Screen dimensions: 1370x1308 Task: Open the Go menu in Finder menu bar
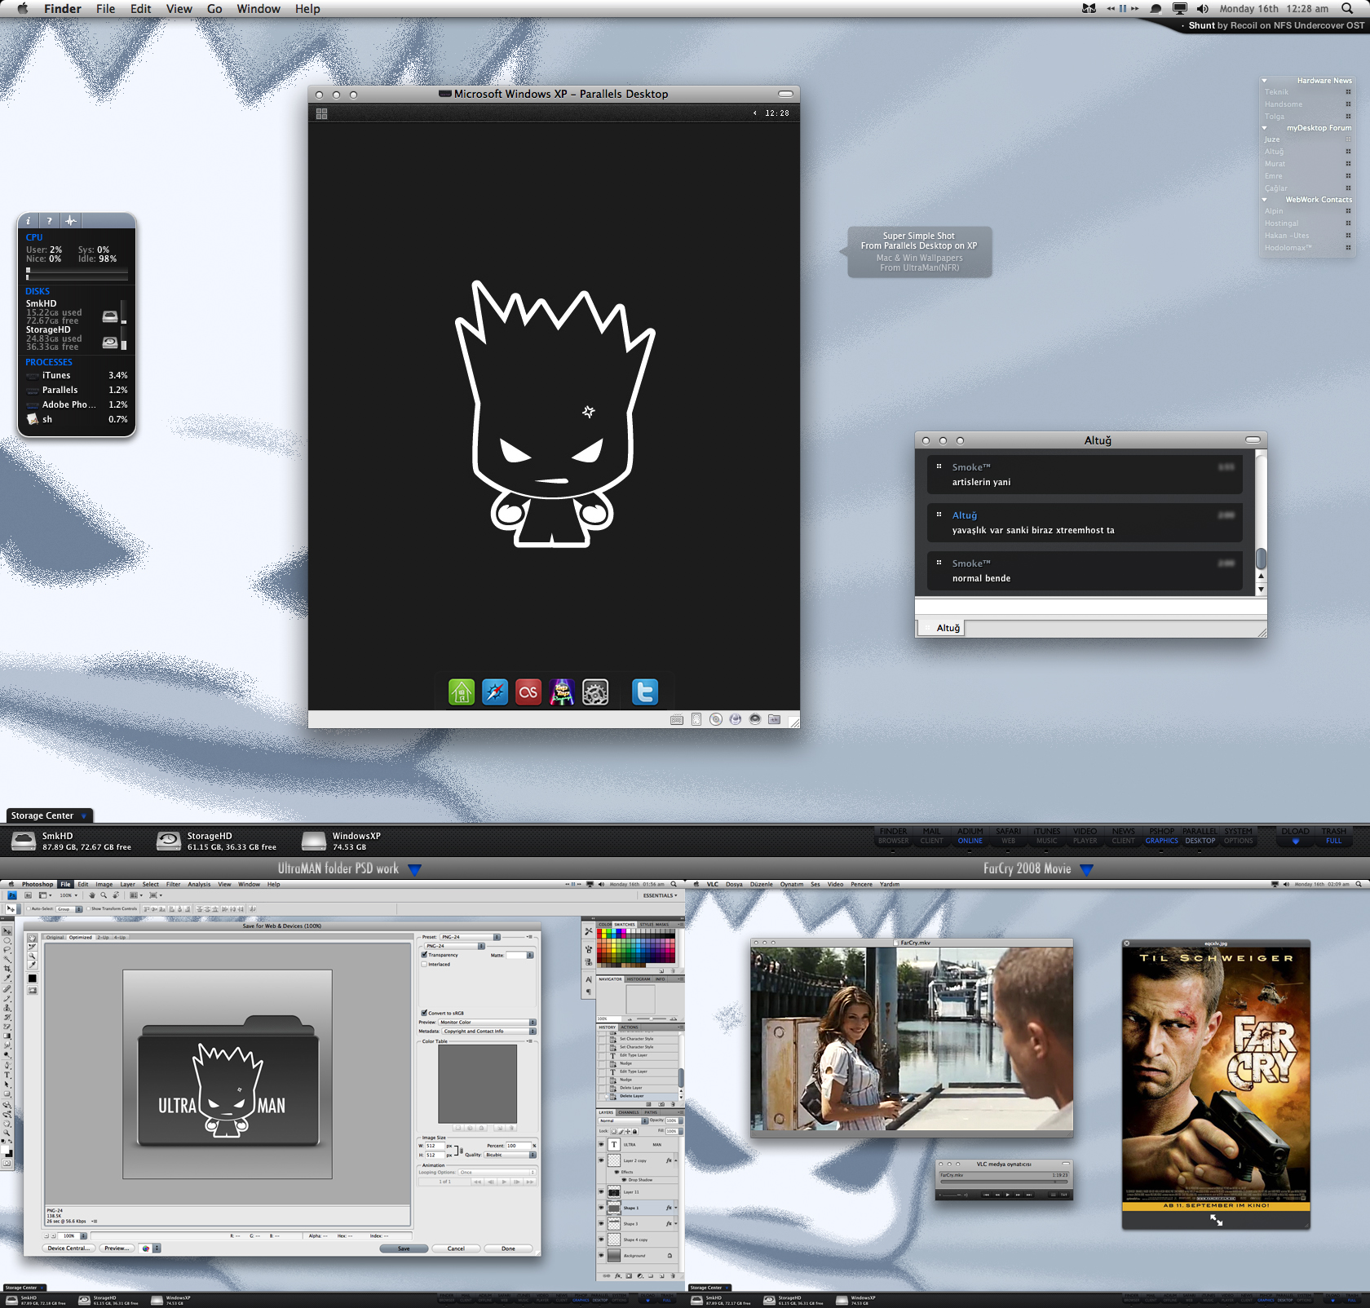point(214,9)
